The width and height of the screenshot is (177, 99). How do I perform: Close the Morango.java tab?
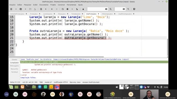pos(115,14)
